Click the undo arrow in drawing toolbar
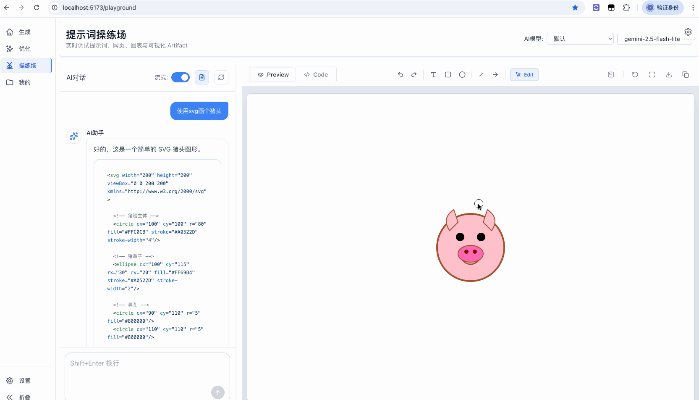Viewport: 699px width, 400px height. point(401,75)
